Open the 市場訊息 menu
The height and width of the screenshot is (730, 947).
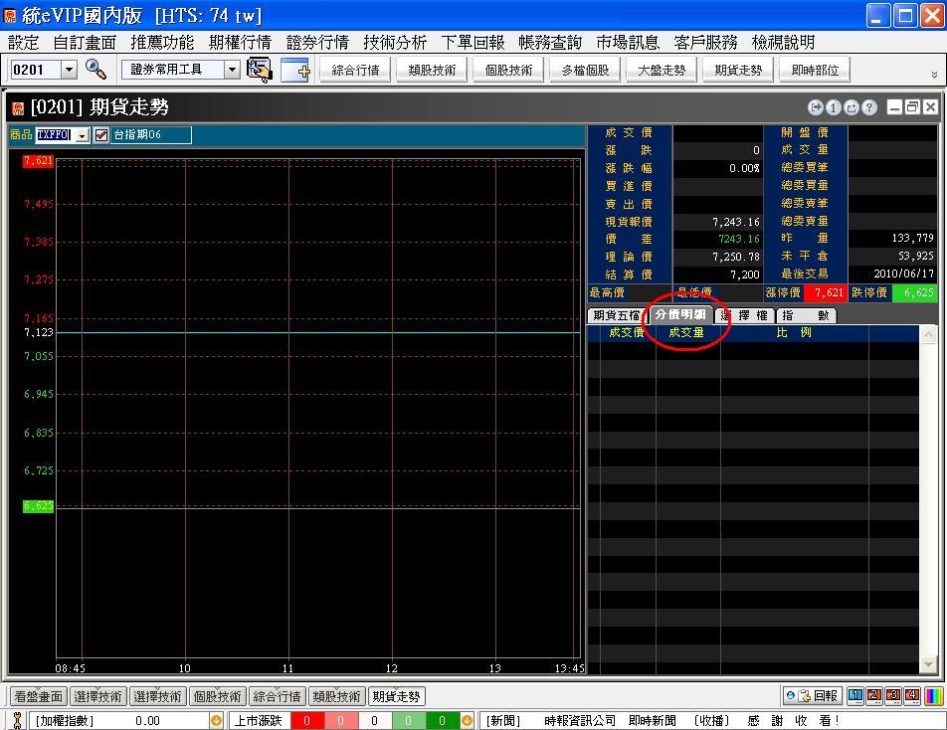628,42
